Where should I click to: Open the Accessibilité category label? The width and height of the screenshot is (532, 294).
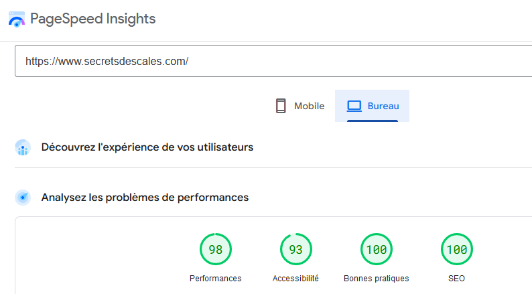[295, 279]
